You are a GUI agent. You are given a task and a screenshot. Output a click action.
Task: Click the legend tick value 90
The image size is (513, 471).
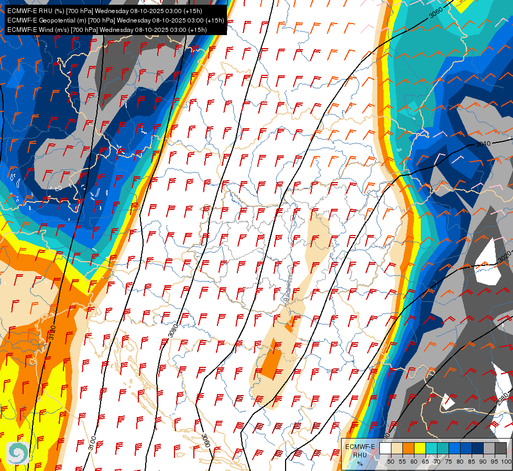483,462
